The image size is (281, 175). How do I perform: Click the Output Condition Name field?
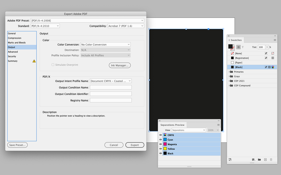coord(111,87)
